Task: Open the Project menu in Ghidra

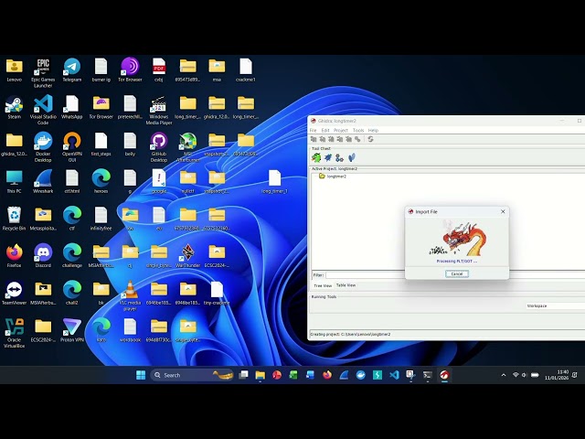Action: coord(341,130)
